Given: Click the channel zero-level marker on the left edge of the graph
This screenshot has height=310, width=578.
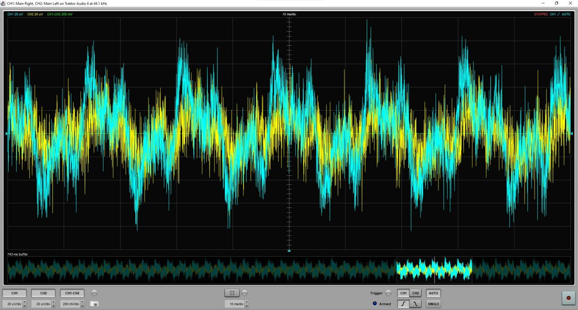Looking at the screenshot, I should pos(6,133).
